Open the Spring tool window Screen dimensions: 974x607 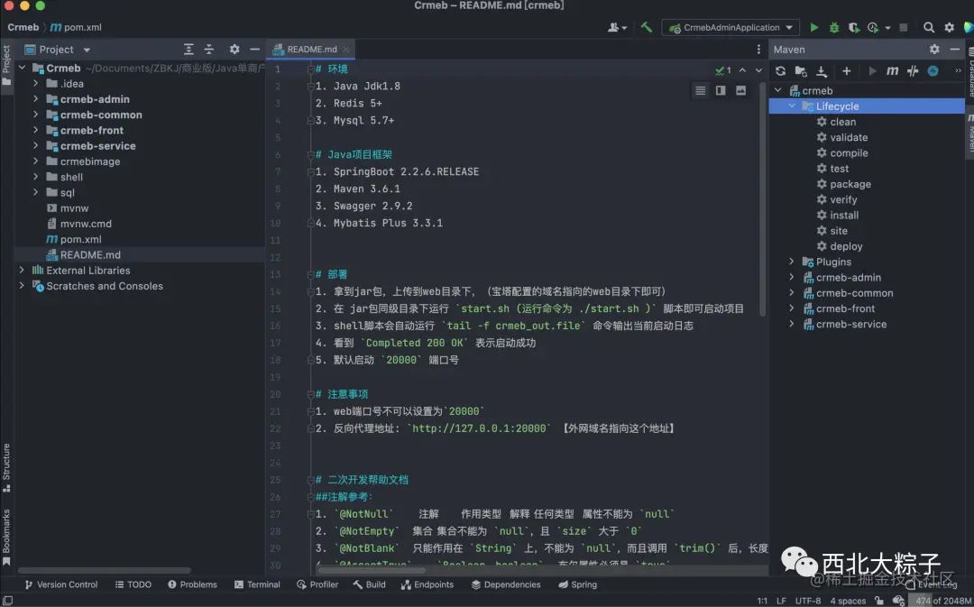(578, 584)
